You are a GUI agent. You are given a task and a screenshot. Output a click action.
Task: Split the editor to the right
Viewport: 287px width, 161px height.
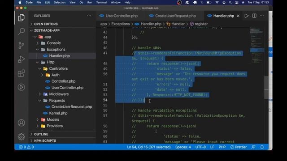(254, 16)
